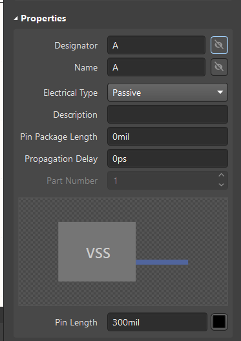Increase Part Number with up arrow
The height and width of the screenshot is (341, 241).
[221, 175]
